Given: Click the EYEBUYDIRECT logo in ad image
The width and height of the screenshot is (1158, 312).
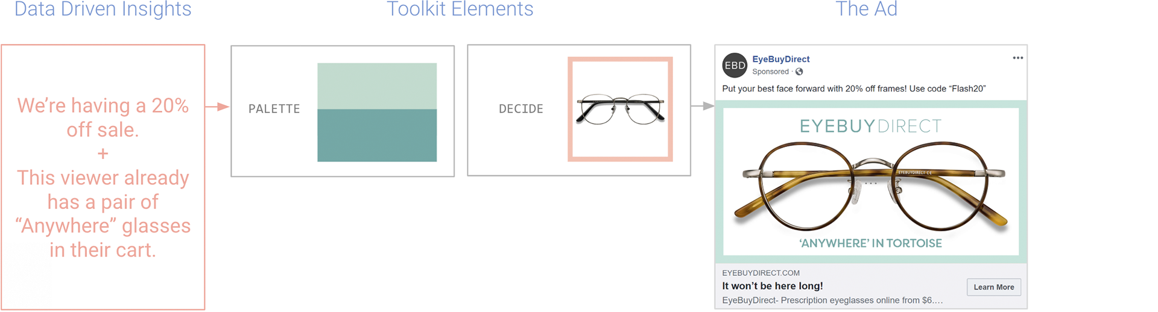Looking at the screenshot, I should coord(870,126).
